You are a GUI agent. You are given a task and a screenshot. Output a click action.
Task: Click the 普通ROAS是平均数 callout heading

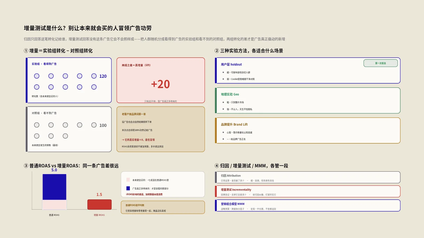point(135,205)
